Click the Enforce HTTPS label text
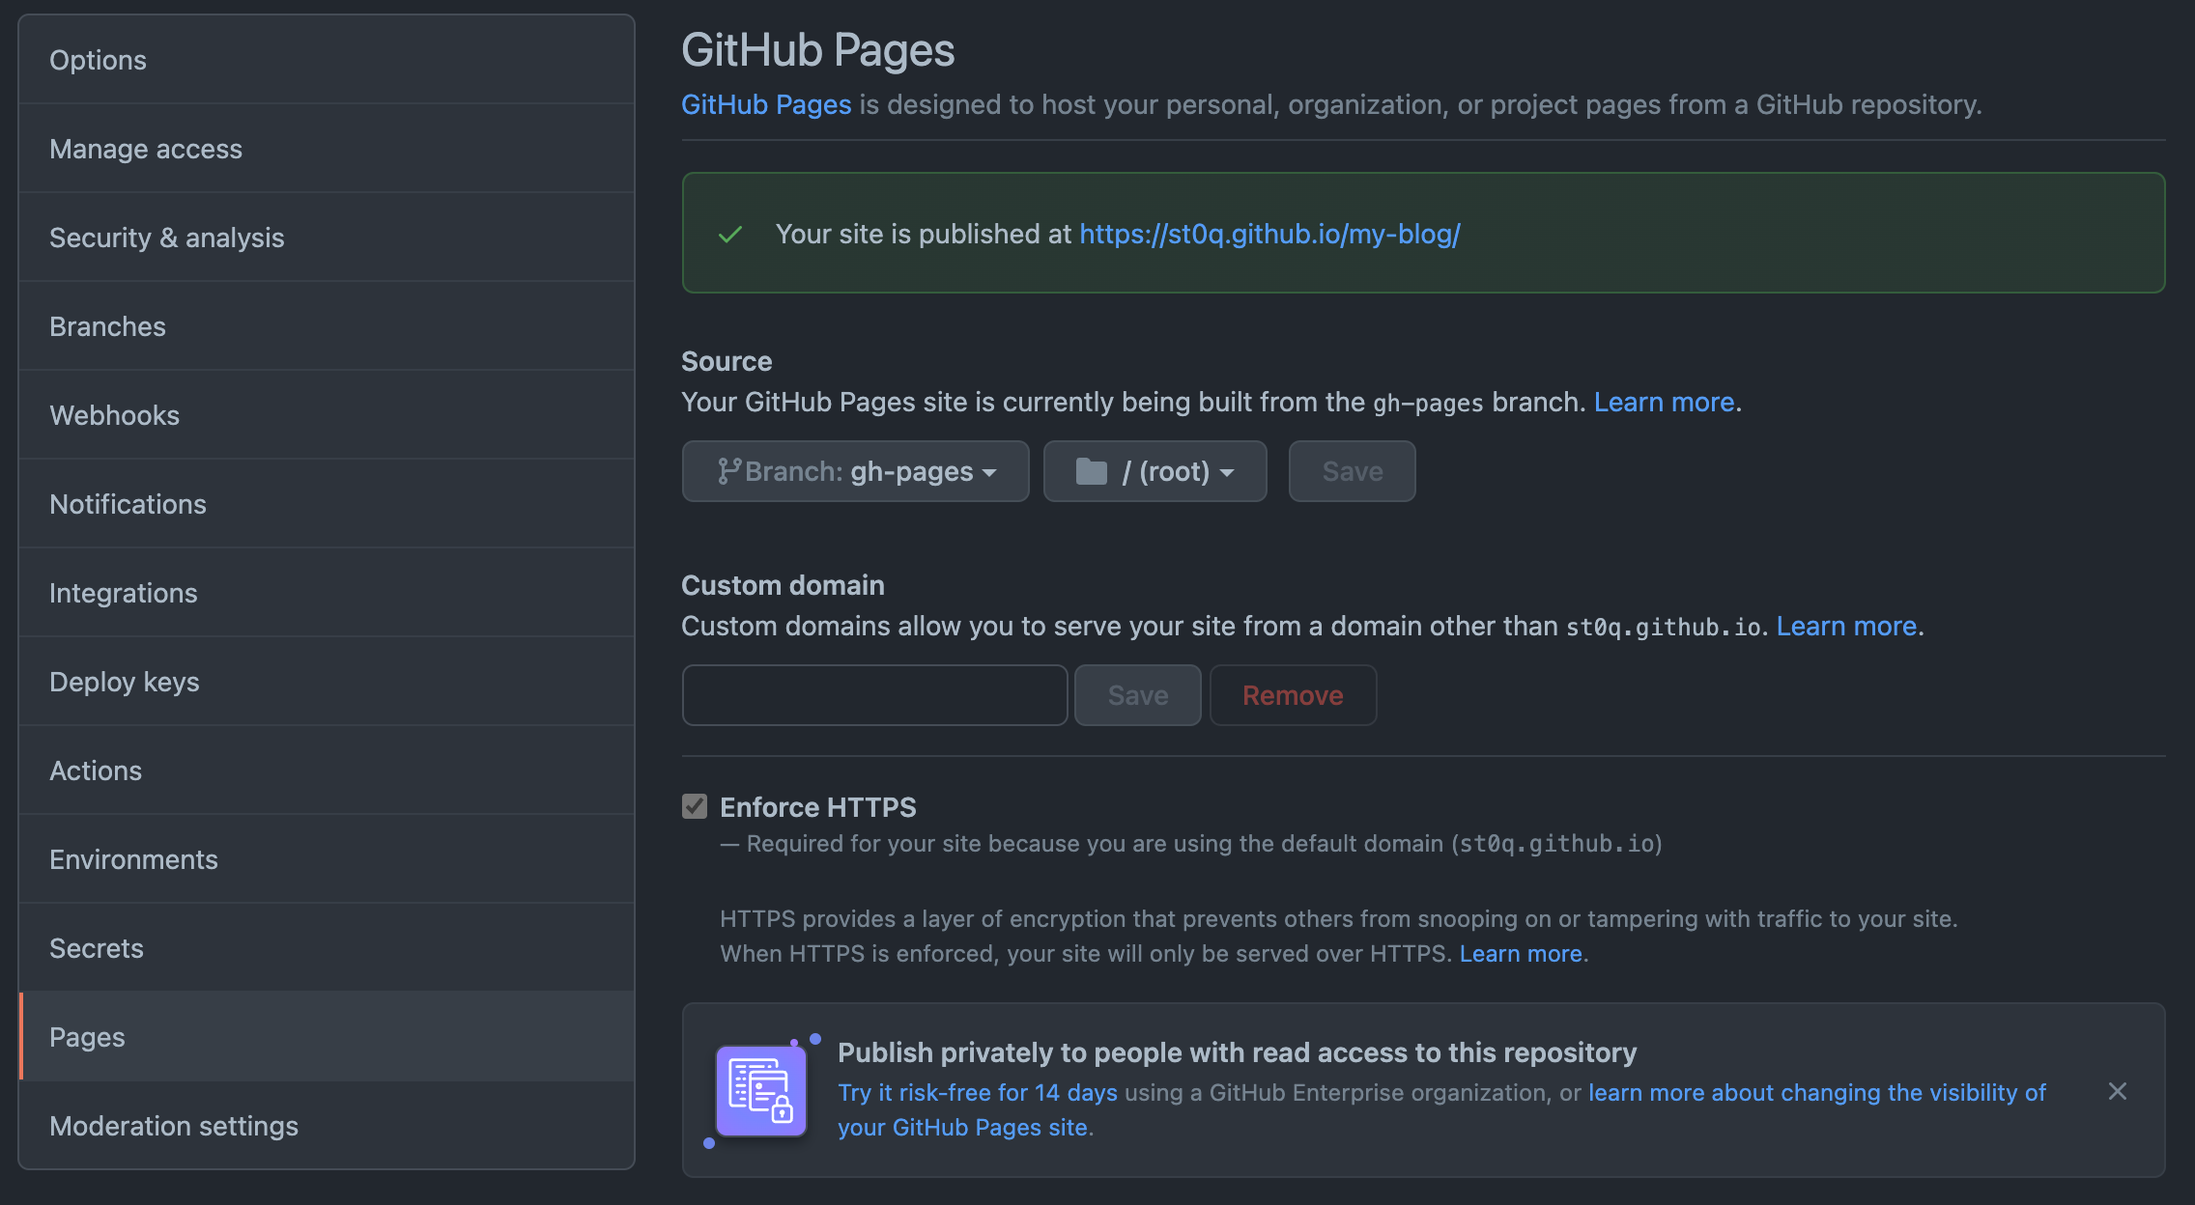2195x1205 pixels. [x=818, y=807]
